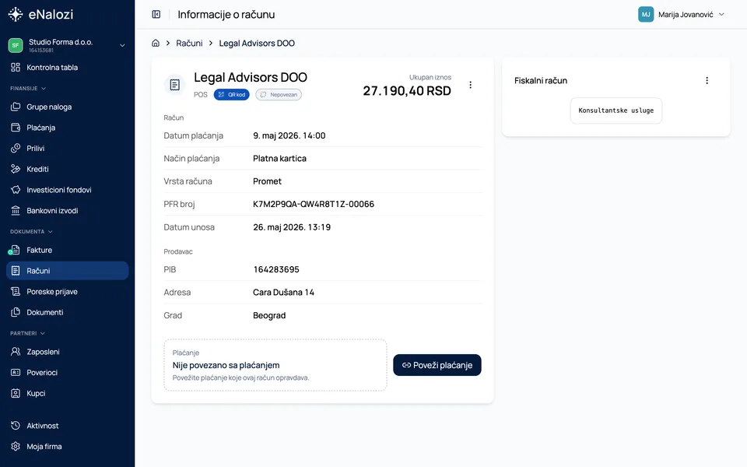
Task: Open Kontrolna tabla dashboard icon
Action: click(16, 67)
